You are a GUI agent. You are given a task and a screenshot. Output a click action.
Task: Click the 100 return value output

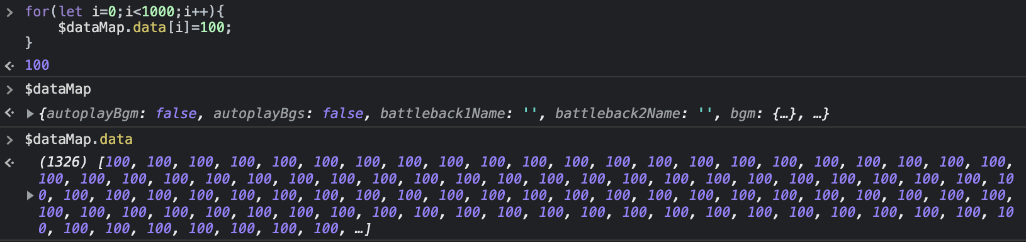[37, 65]
